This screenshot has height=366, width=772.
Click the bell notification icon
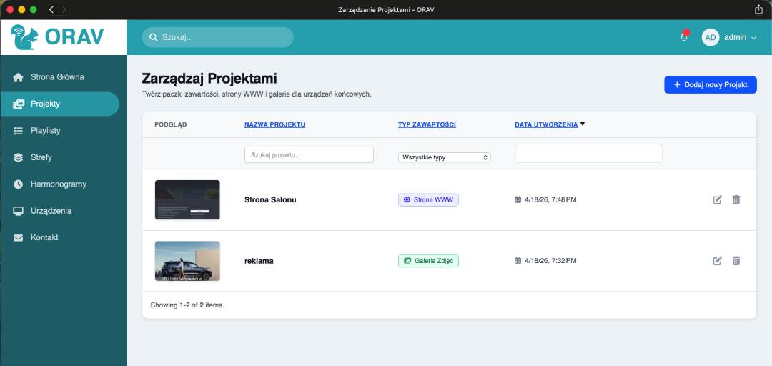pos(684,37)
